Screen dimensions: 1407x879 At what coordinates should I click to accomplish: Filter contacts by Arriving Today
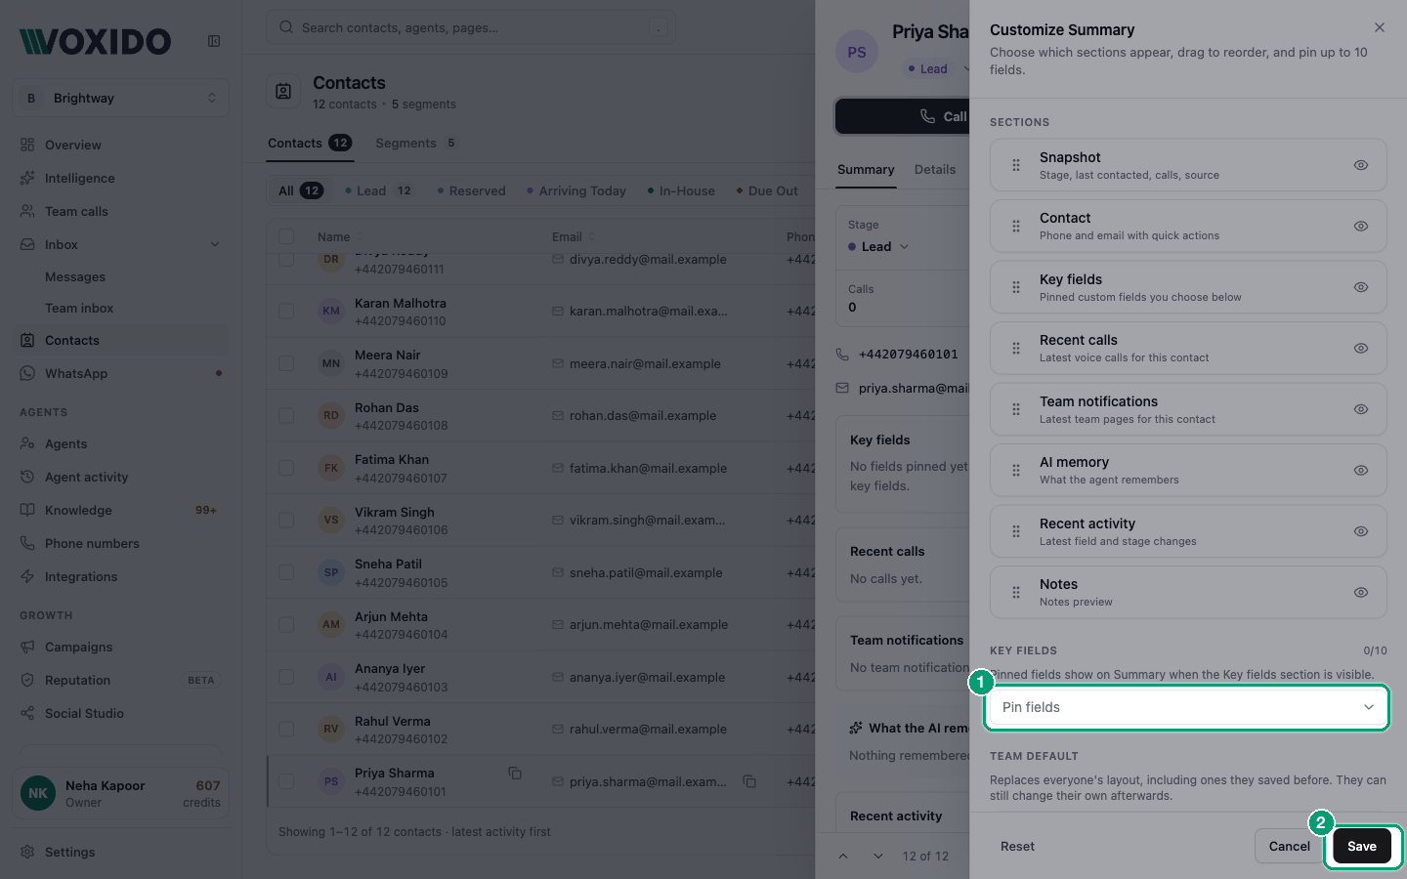tap(576, 190)
